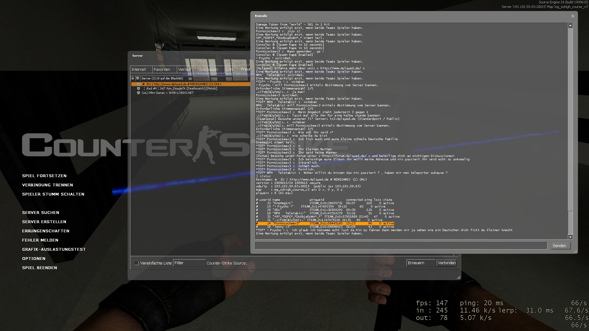Click the "d0x" player status line

[325, 210]
